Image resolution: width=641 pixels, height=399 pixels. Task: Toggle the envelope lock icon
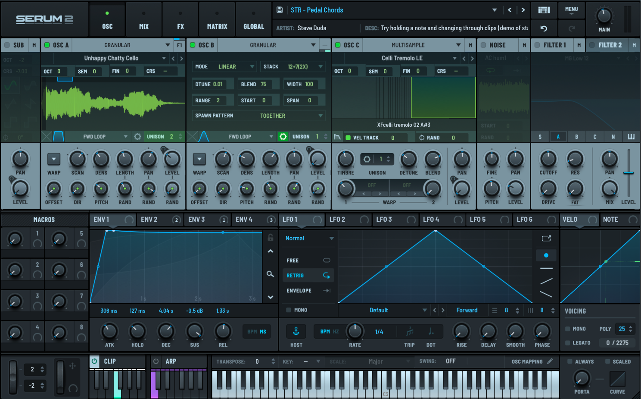click(270, 237)
